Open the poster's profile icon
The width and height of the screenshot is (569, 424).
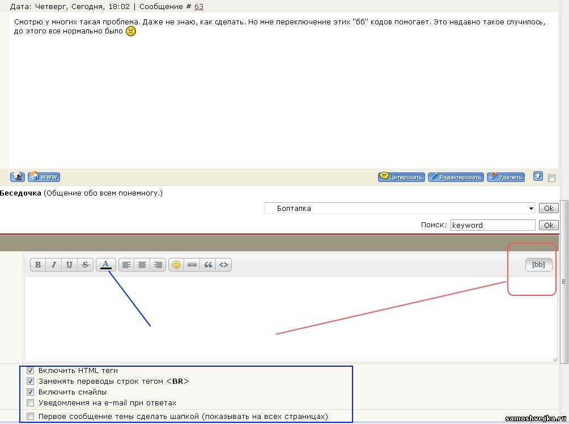tap(18, 177)
